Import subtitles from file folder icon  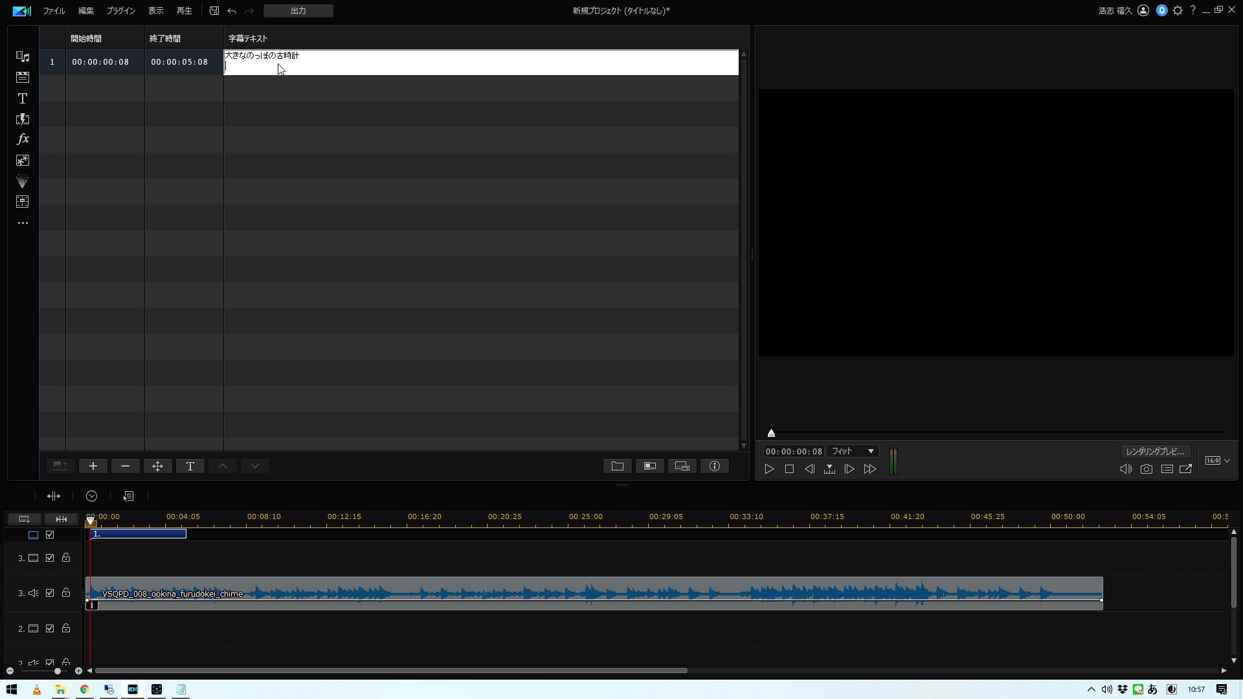(x=618, y=466)
